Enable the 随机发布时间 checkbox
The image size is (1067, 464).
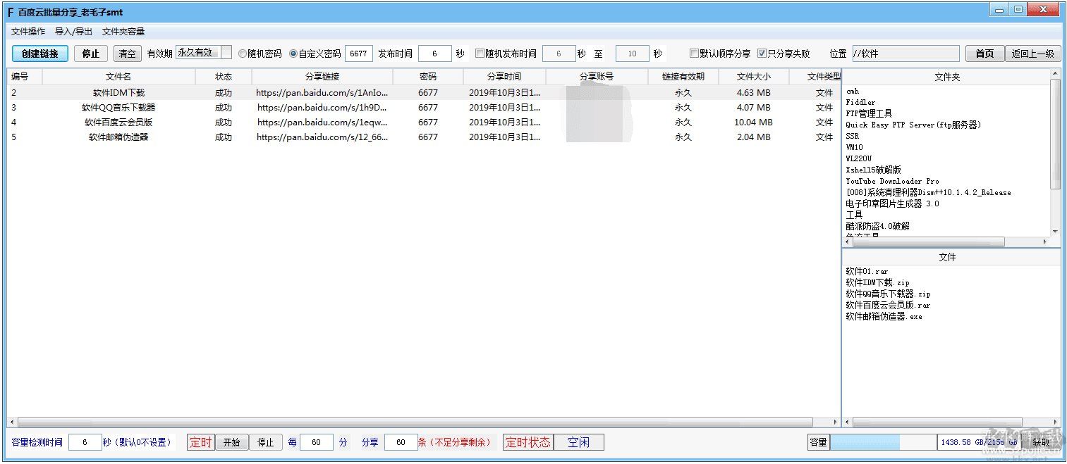[480, 54]
